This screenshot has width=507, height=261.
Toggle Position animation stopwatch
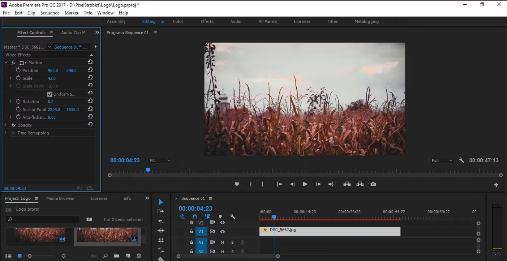click(x=18, y=70)
